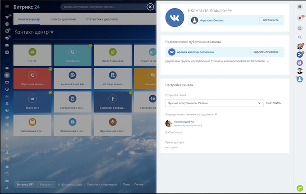Open the green phone call button
Image resolution: width=306 pixels, height=194 pixels.
[300, 188]
